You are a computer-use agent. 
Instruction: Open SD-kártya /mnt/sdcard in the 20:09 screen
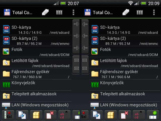pyautogui.click(x=125, y=29)
